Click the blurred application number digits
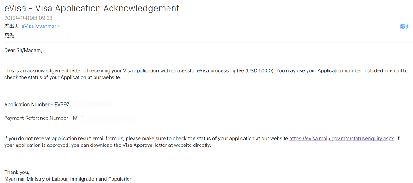This screenshot has width=413, height=183. (x=91, y=105)
